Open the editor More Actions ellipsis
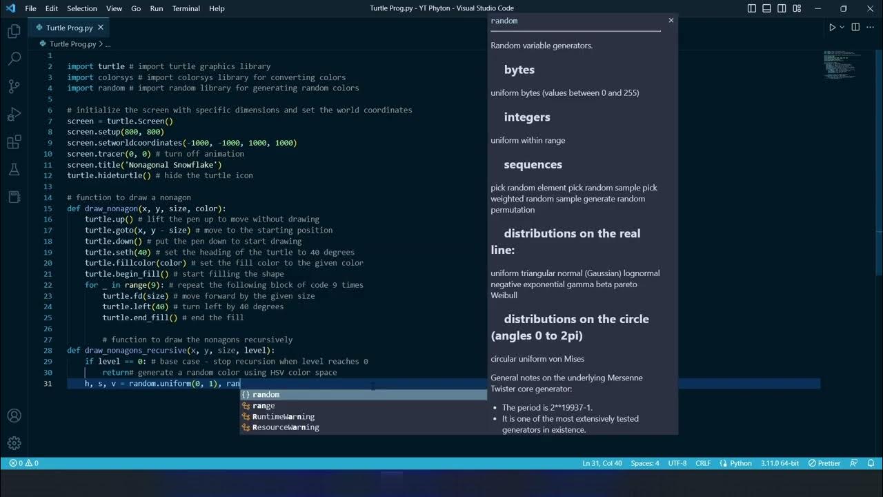Image resolution: width=883 pixels, height=497 pixels. 871,28
